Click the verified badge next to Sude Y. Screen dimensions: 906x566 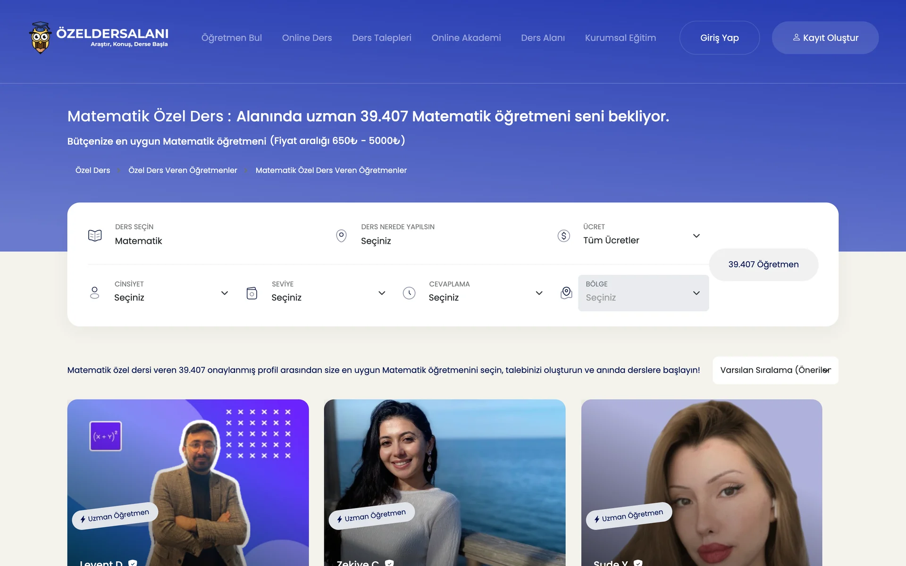[x=638, y=562]
